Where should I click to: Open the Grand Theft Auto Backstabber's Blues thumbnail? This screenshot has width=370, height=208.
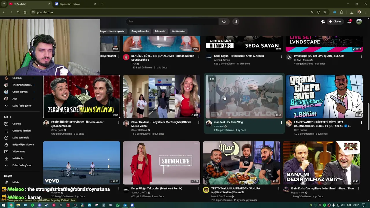324,96
